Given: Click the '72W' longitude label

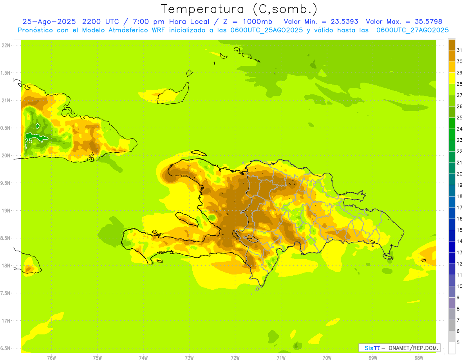Looking at the screenshot, I should (x=235, y=358).
